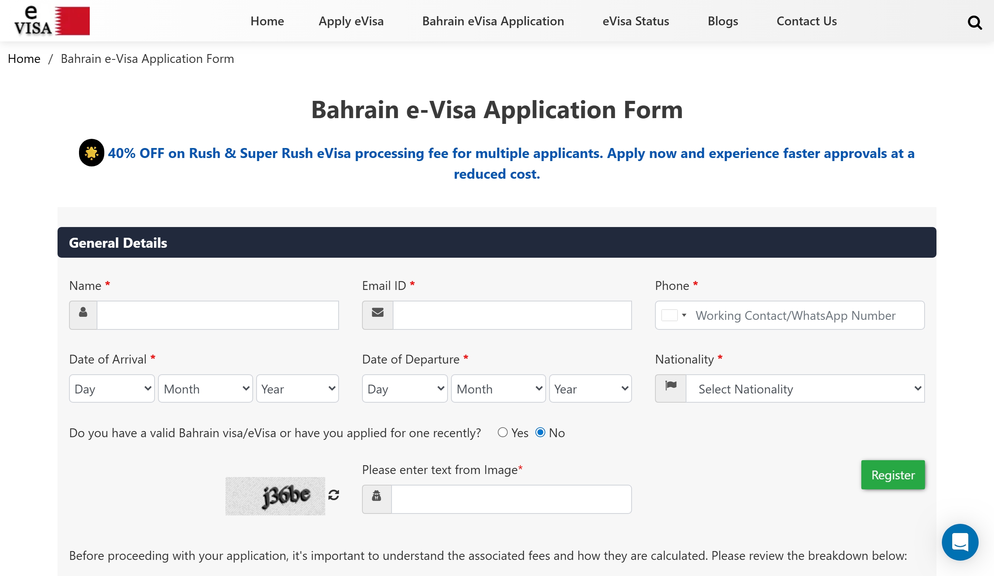The image size is (994, 576).
Task: Select No for valid Bahrain visa question
Action: pyautogui.click(x=540, y=433)
